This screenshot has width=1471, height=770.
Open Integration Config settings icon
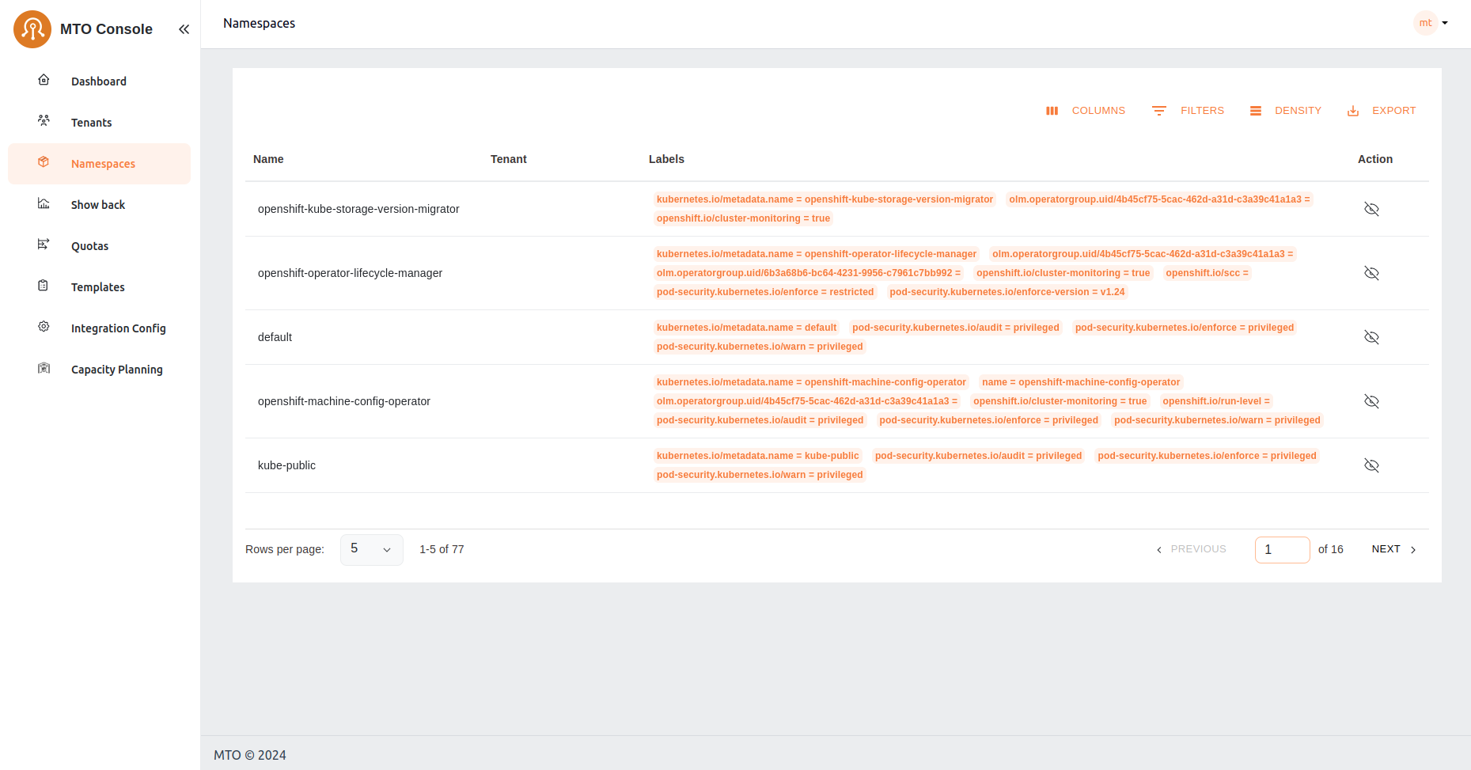[44, 328]
